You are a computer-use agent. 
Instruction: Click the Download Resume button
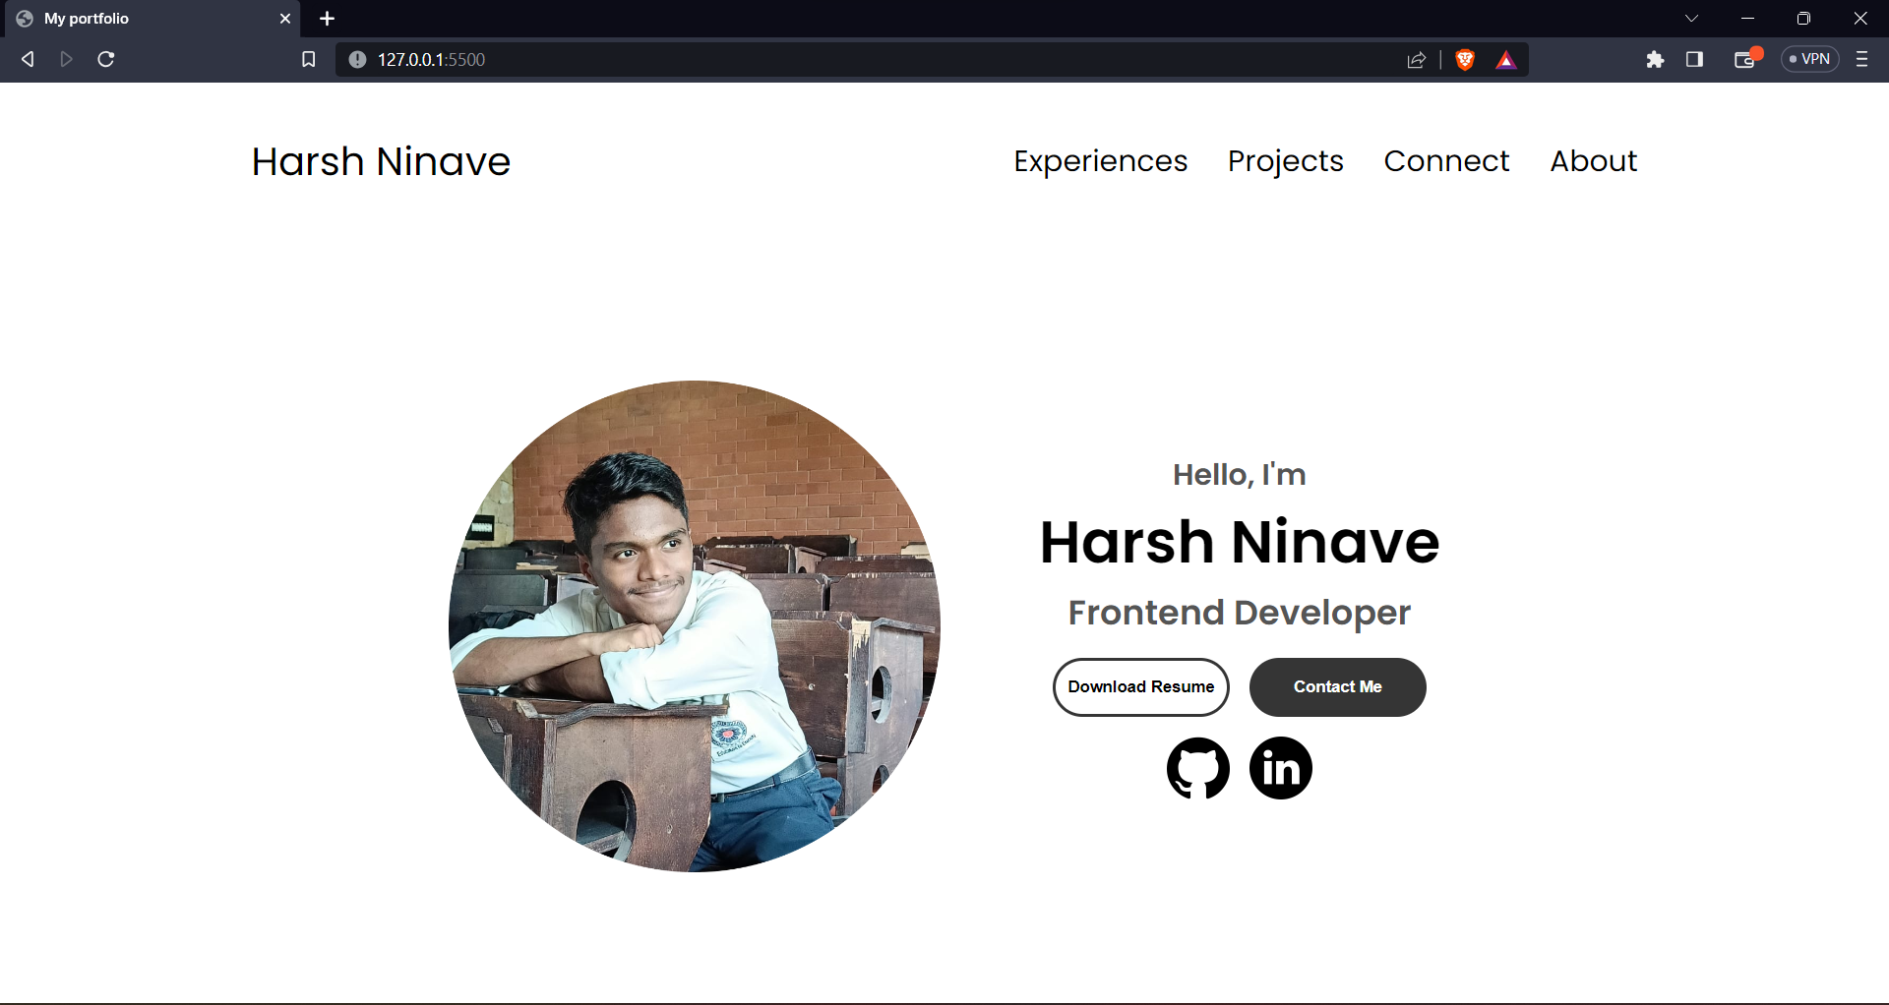(x=1140, y=686)
